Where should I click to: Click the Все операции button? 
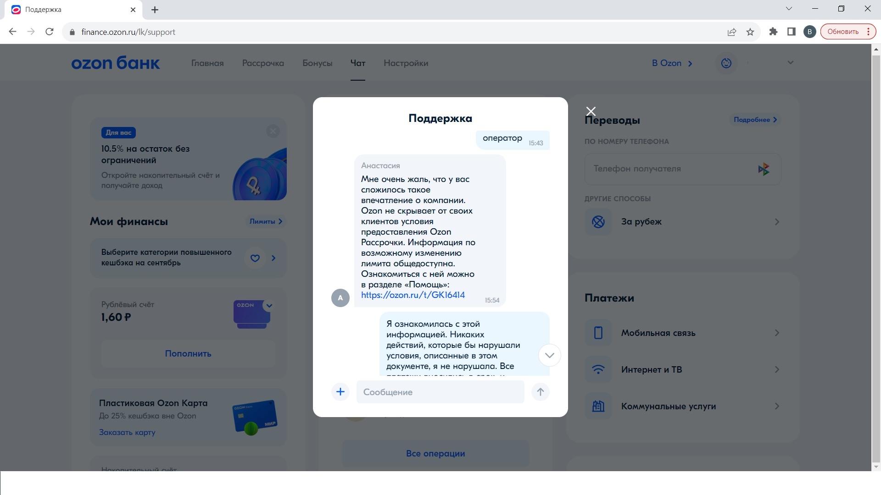pyautogui.click(x=435, y=453)
